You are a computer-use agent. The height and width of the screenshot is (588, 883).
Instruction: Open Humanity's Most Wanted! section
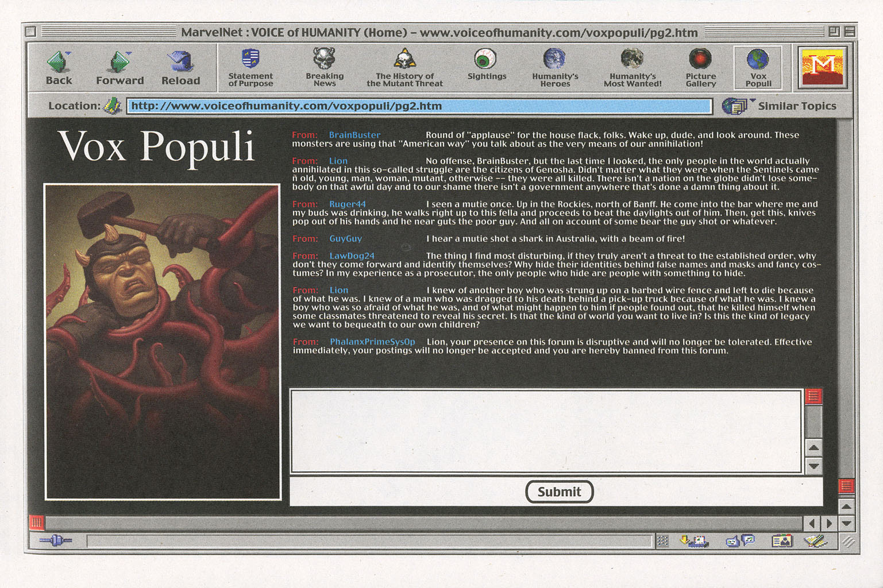click(x=633, y=68)
